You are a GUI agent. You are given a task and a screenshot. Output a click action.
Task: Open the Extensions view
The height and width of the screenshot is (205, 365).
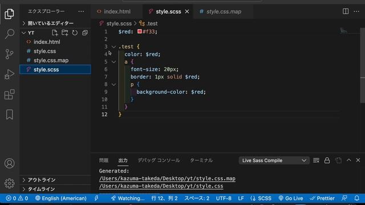(x=9, y=95)
